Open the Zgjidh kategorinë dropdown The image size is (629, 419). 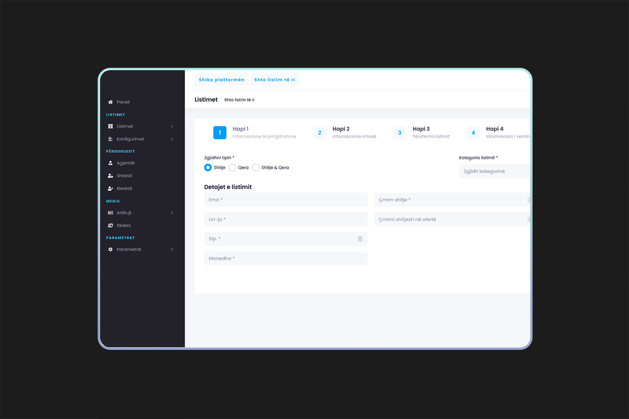[494, 171]
